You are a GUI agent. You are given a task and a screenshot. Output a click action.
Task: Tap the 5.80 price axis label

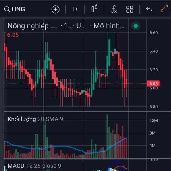[x=154, y=107]
